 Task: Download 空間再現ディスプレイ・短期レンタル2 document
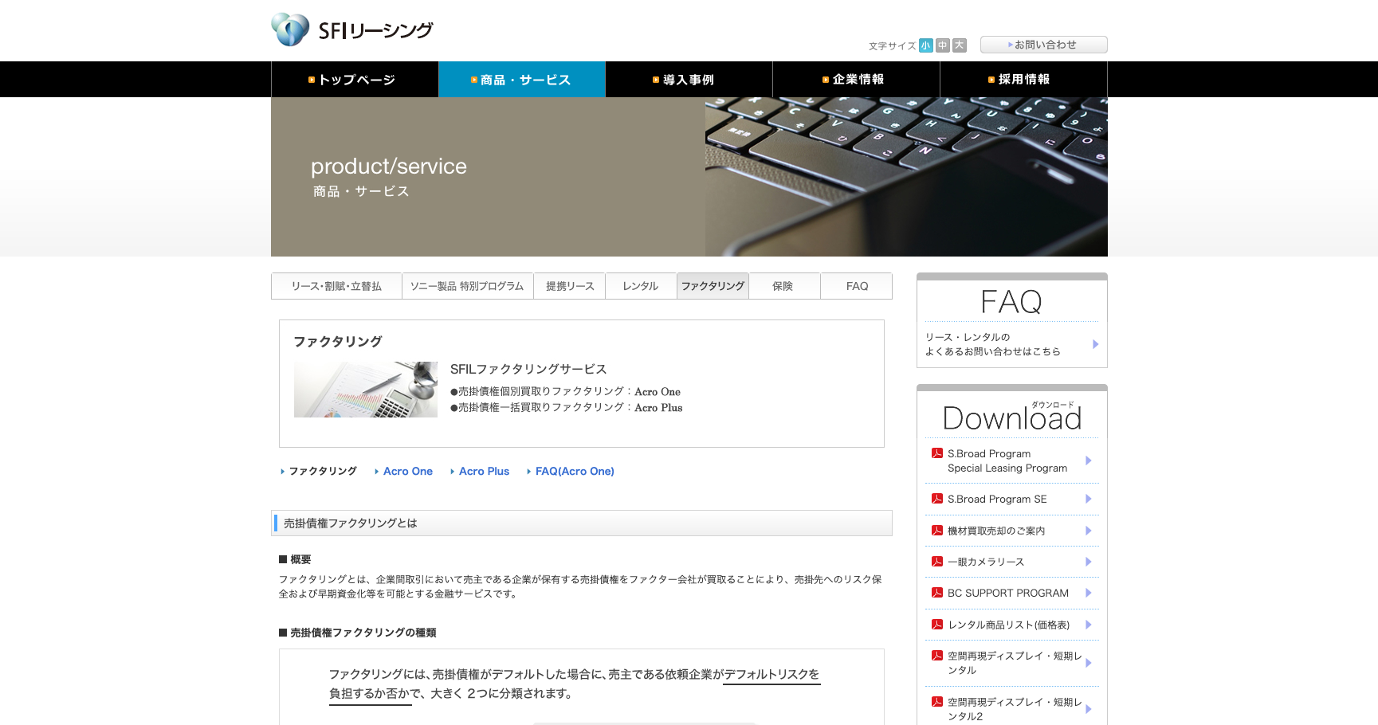[x=1015, y=709]
